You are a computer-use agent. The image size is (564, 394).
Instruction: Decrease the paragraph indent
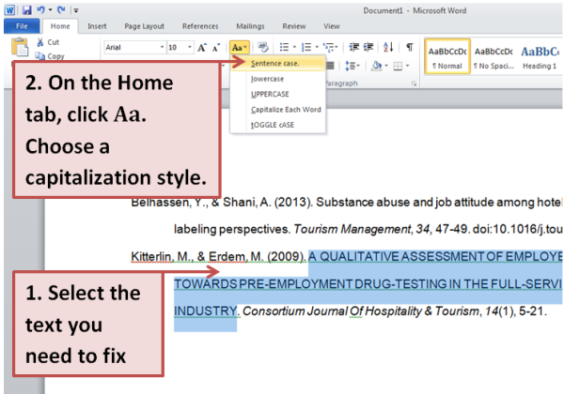(354, 47)
